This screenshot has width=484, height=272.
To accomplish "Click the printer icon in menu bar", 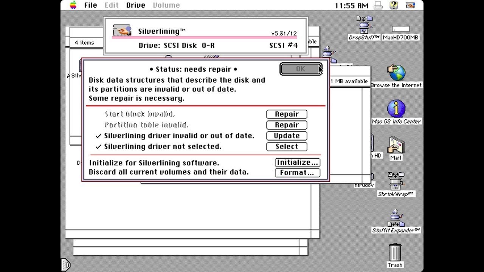I will tap(378, 5).
